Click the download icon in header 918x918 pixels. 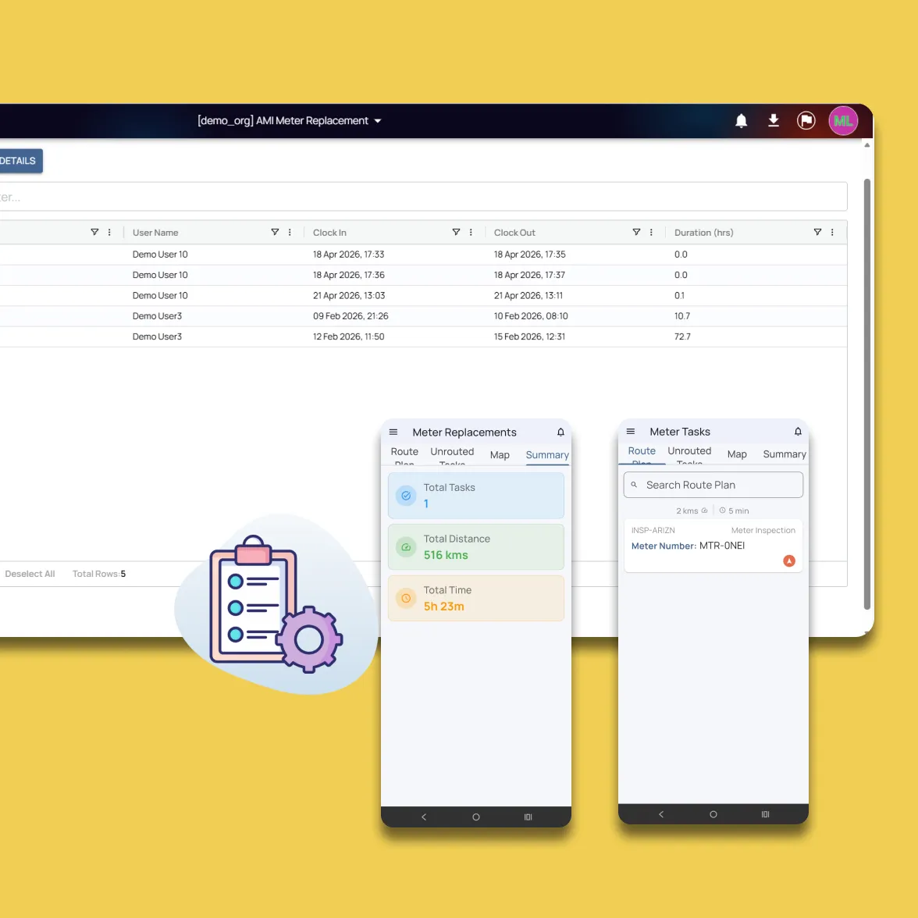774,120
